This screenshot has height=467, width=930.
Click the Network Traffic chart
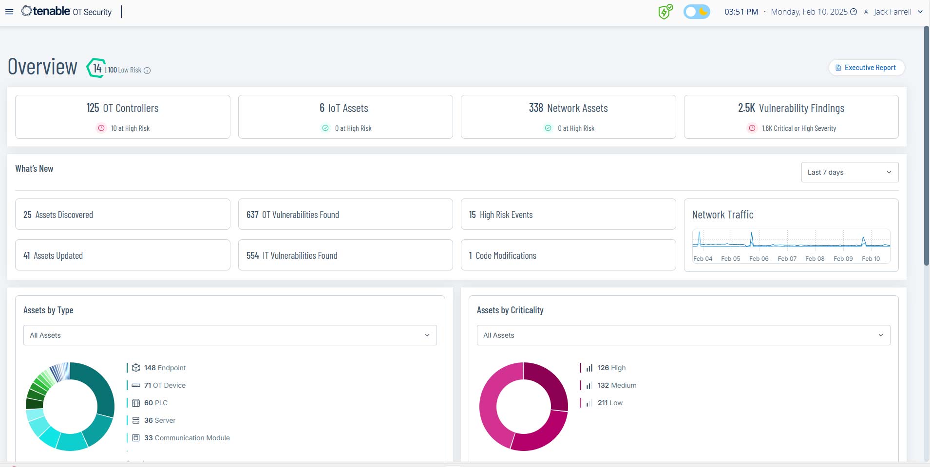791,246
